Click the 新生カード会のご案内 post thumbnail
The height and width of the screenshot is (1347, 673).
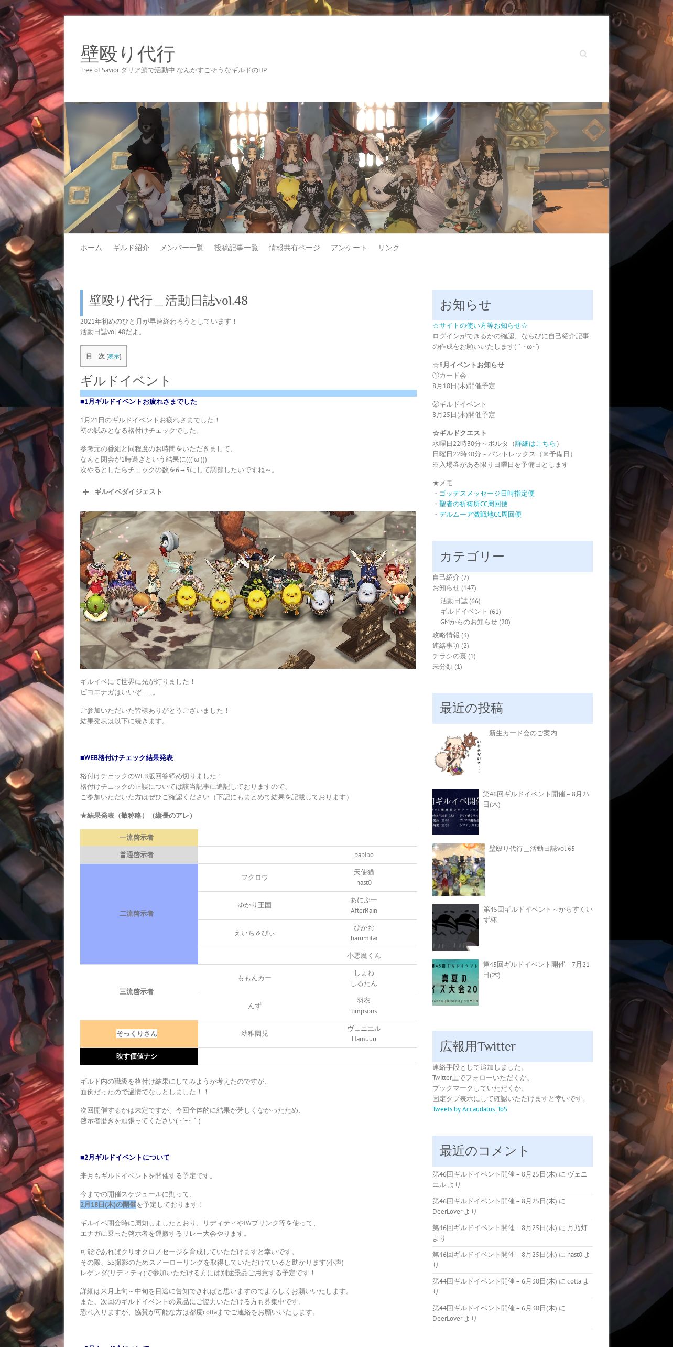[458, 754]
